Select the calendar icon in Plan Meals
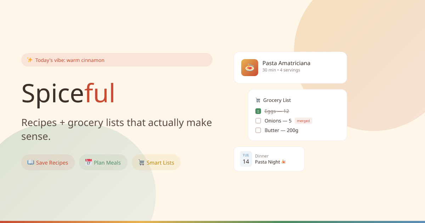The image size is (425, 223). coord(88,162)
